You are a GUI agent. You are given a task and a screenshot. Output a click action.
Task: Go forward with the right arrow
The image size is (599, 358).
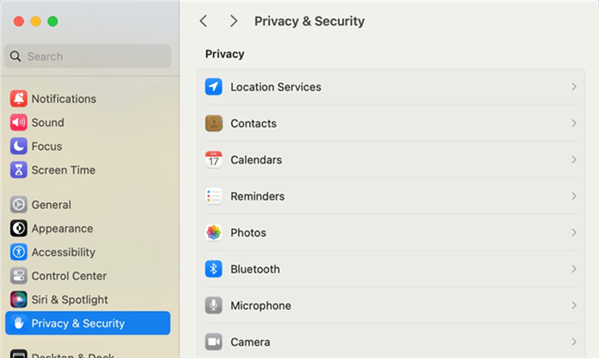point(234,21)
